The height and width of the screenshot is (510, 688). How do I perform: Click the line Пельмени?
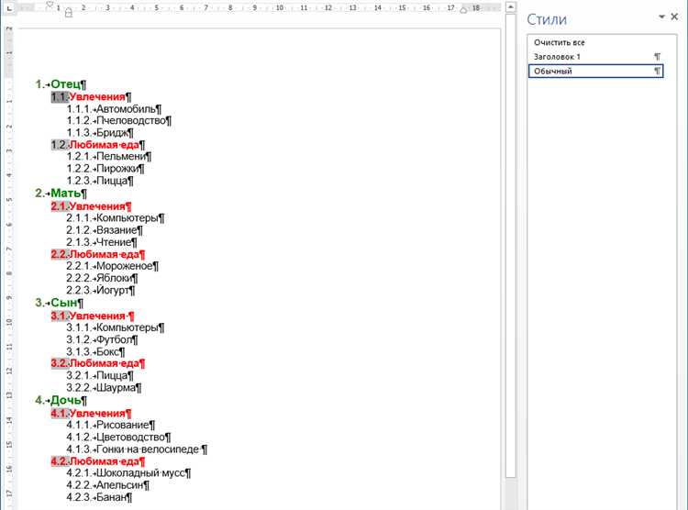point(109,157)
